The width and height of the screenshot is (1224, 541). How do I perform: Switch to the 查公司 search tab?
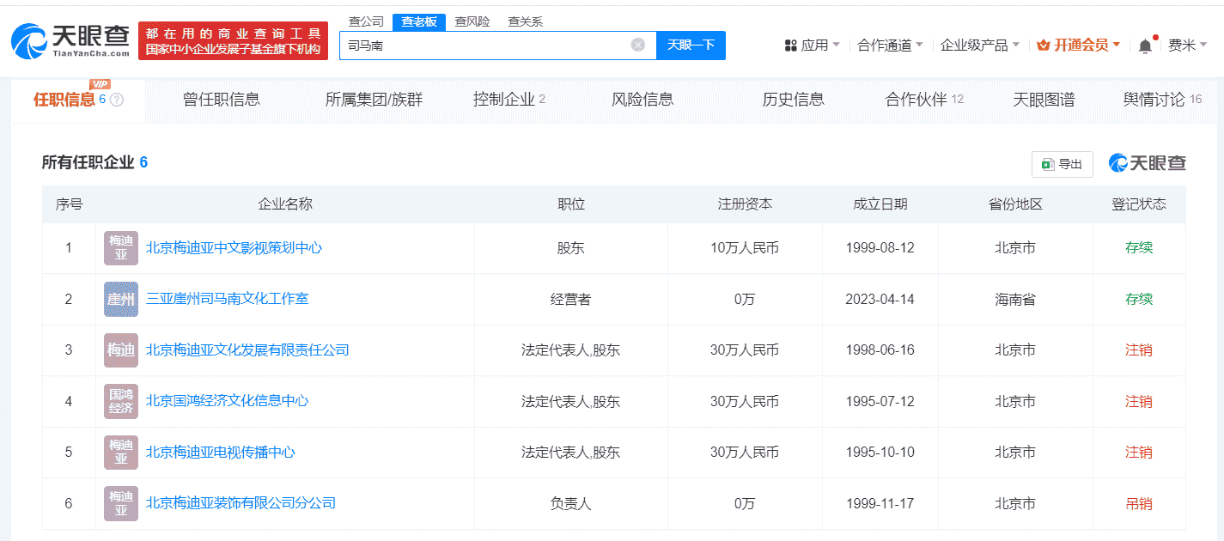pyautogui.click(x=367, y=21)
